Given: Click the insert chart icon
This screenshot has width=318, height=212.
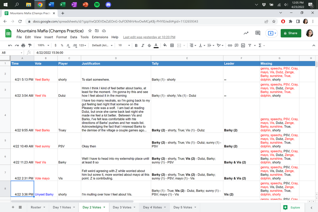Looking at the screenshot, I should 243,45.
